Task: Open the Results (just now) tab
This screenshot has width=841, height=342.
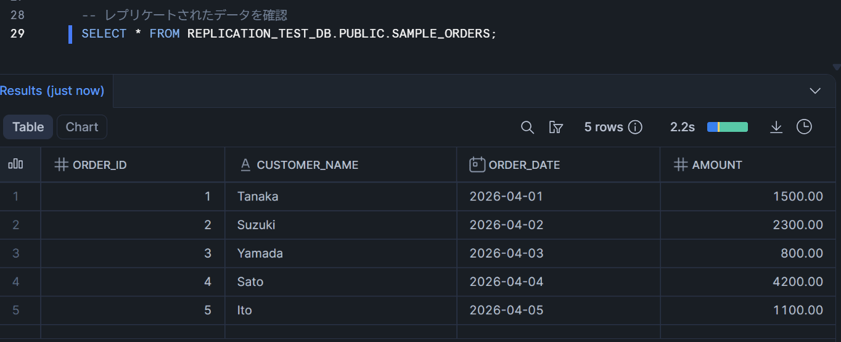Action: (x=52, y=91)
